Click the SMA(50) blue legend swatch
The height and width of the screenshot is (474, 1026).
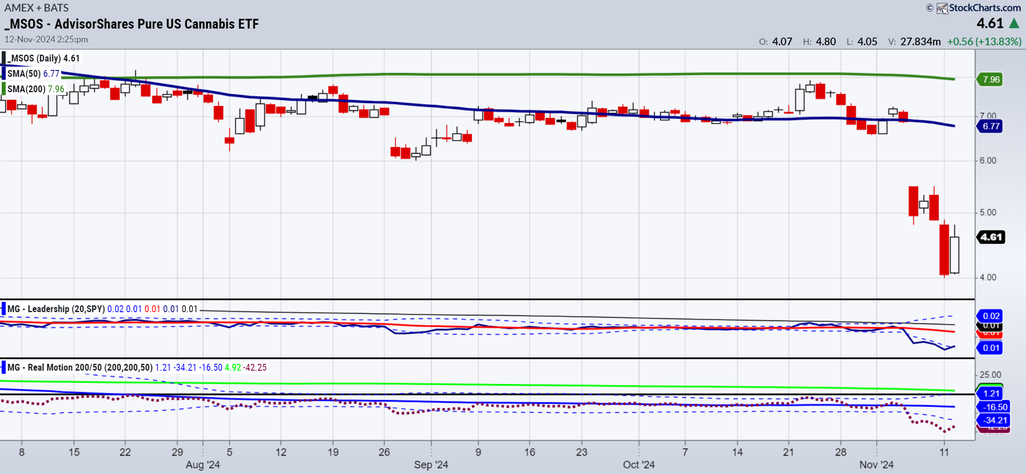[3, 73]
